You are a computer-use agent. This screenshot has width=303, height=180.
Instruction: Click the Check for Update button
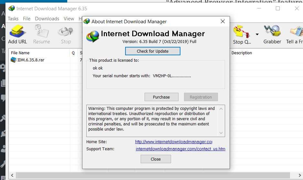pyautogui.click(x=153, y=51)
